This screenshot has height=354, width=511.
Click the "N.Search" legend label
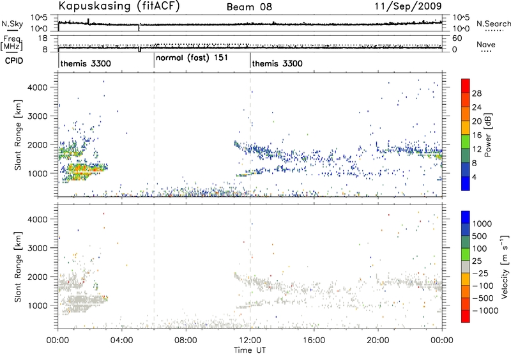[493, 24]
